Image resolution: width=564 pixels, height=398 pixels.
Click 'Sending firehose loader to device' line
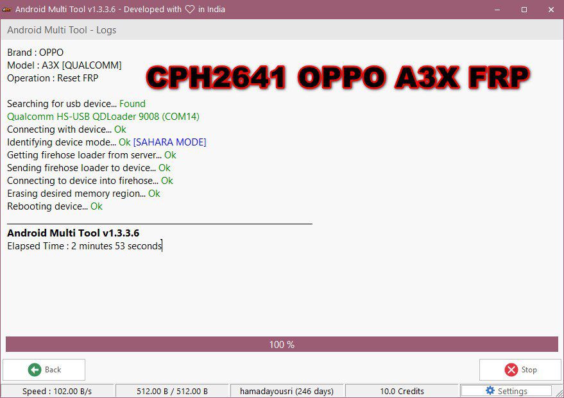[x=89, y=168]
